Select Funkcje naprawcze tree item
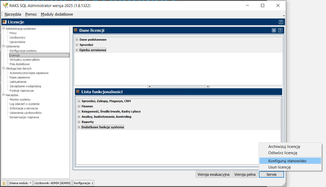 pyautogui.click(x=22, y=90)
